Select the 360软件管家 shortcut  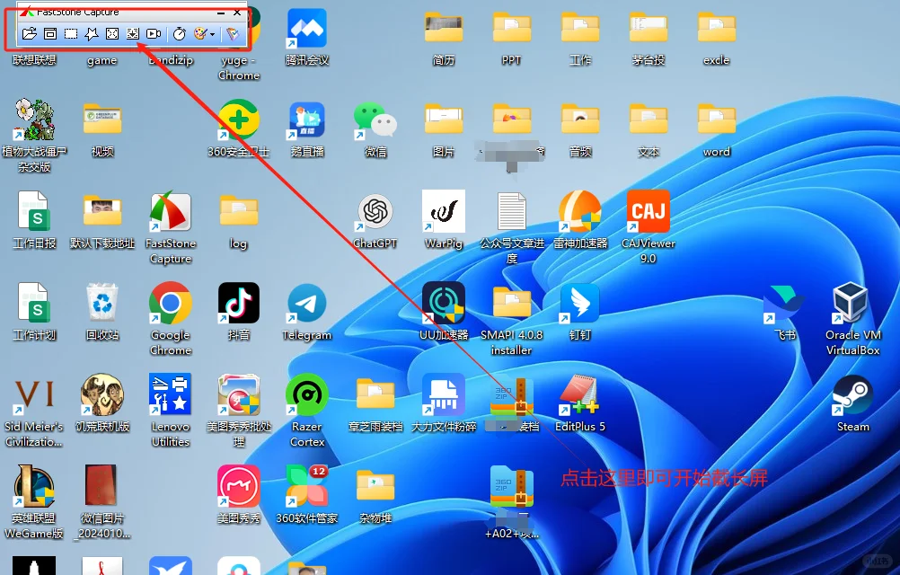pos(307,496)
